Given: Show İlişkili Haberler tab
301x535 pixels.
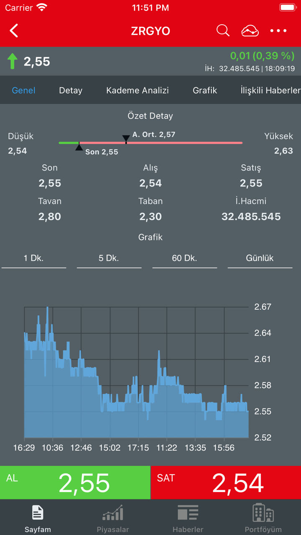Looking at the screenshot, I should pyautogui.click(x=270, y=90).
